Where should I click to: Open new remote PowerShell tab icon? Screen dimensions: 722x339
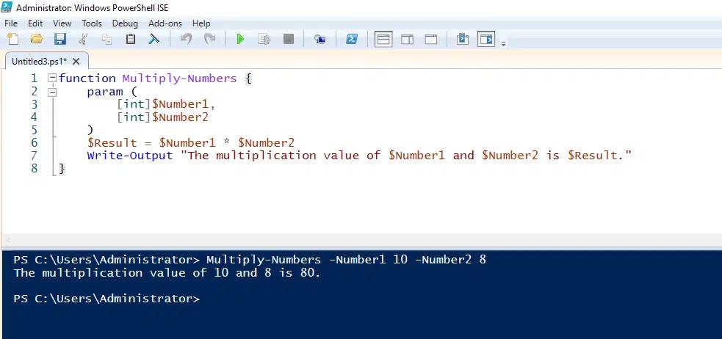pos(320,39)
